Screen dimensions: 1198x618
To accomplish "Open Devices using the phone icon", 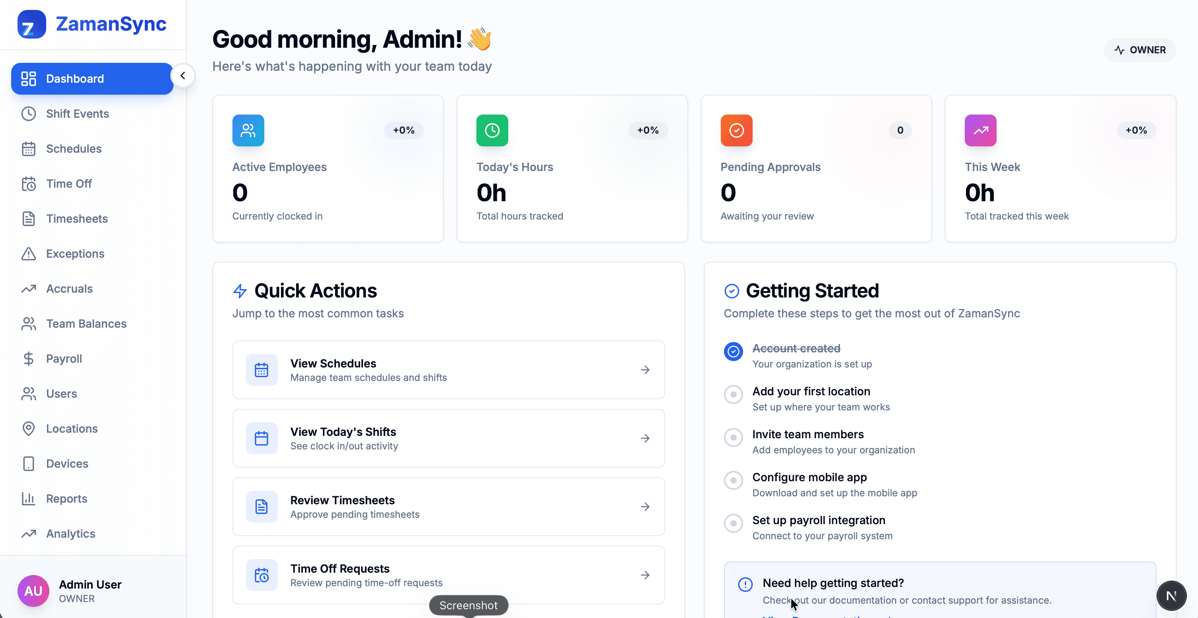I will coord(28,463).
